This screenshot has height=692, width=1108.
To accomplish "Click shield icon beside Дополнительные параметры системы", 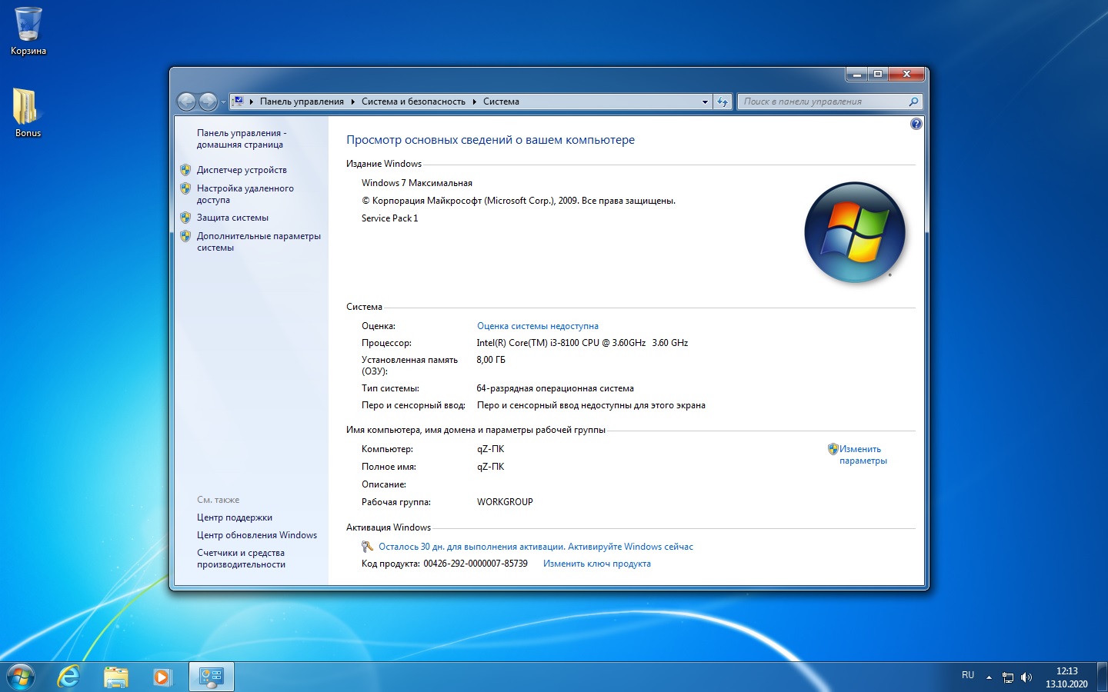I will coord(185,236).
